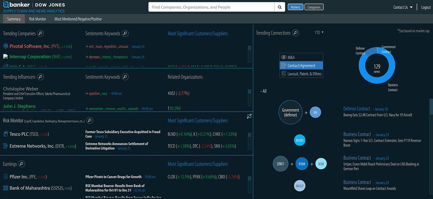Switch to the Risk Monitor tab
Image resolution: width=433 pixels, height=199 pixels.
click(x=37, y=19)
